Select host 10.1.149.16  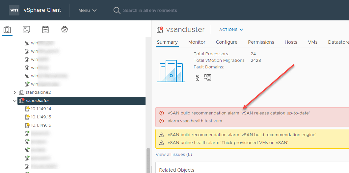[41, 125]
